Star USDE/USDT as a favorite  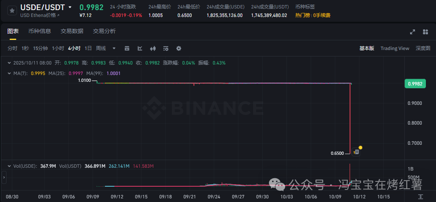click(x=12, y=11)
